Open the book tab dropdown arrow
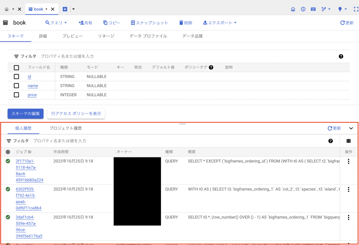This screenshot has height=245, width=359. point(46,9)
